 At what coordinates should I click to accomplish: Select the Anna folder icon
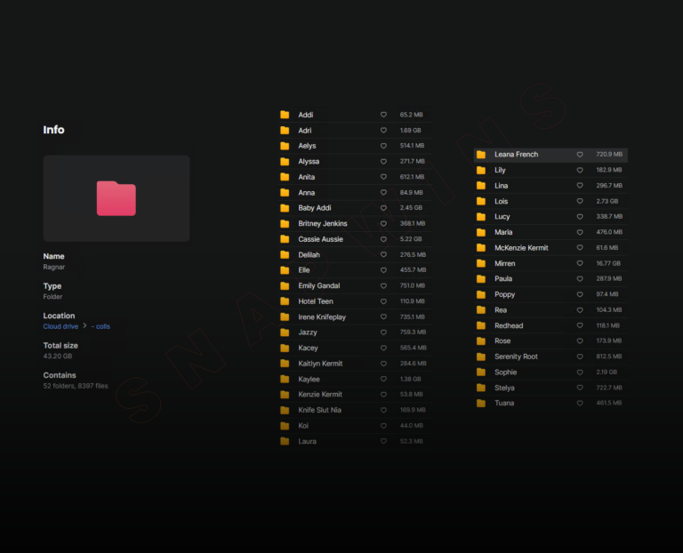pyautogui.click(x=285, y=193)
